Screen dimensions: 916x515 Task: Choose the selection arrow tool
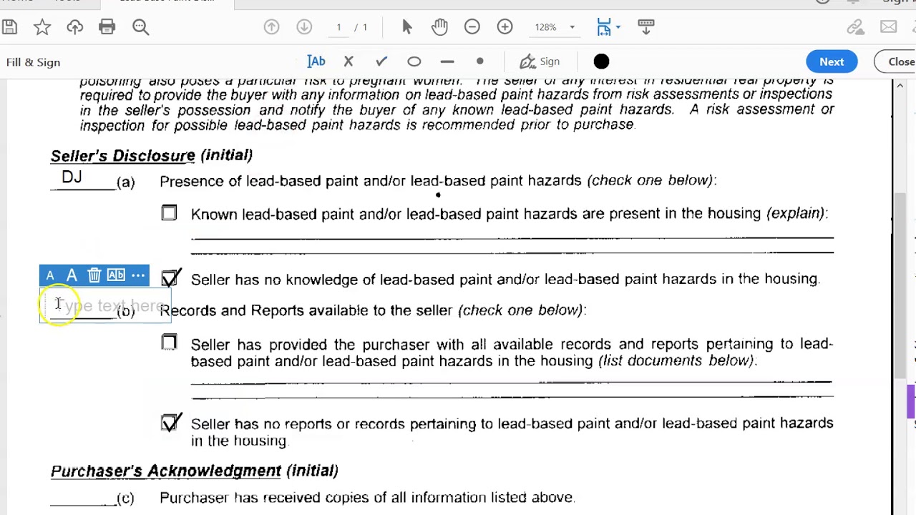tap(407, 27)
